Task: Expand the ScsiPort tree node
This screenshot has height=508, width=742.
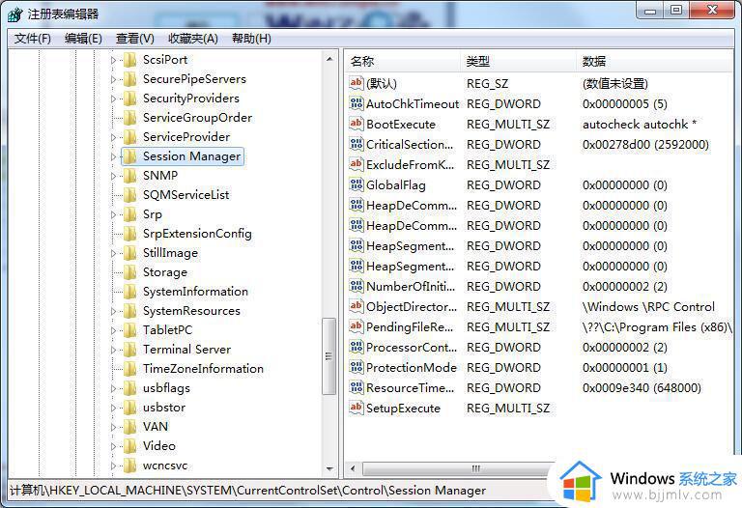Action: pyautogui.click(x=113, y=60)
